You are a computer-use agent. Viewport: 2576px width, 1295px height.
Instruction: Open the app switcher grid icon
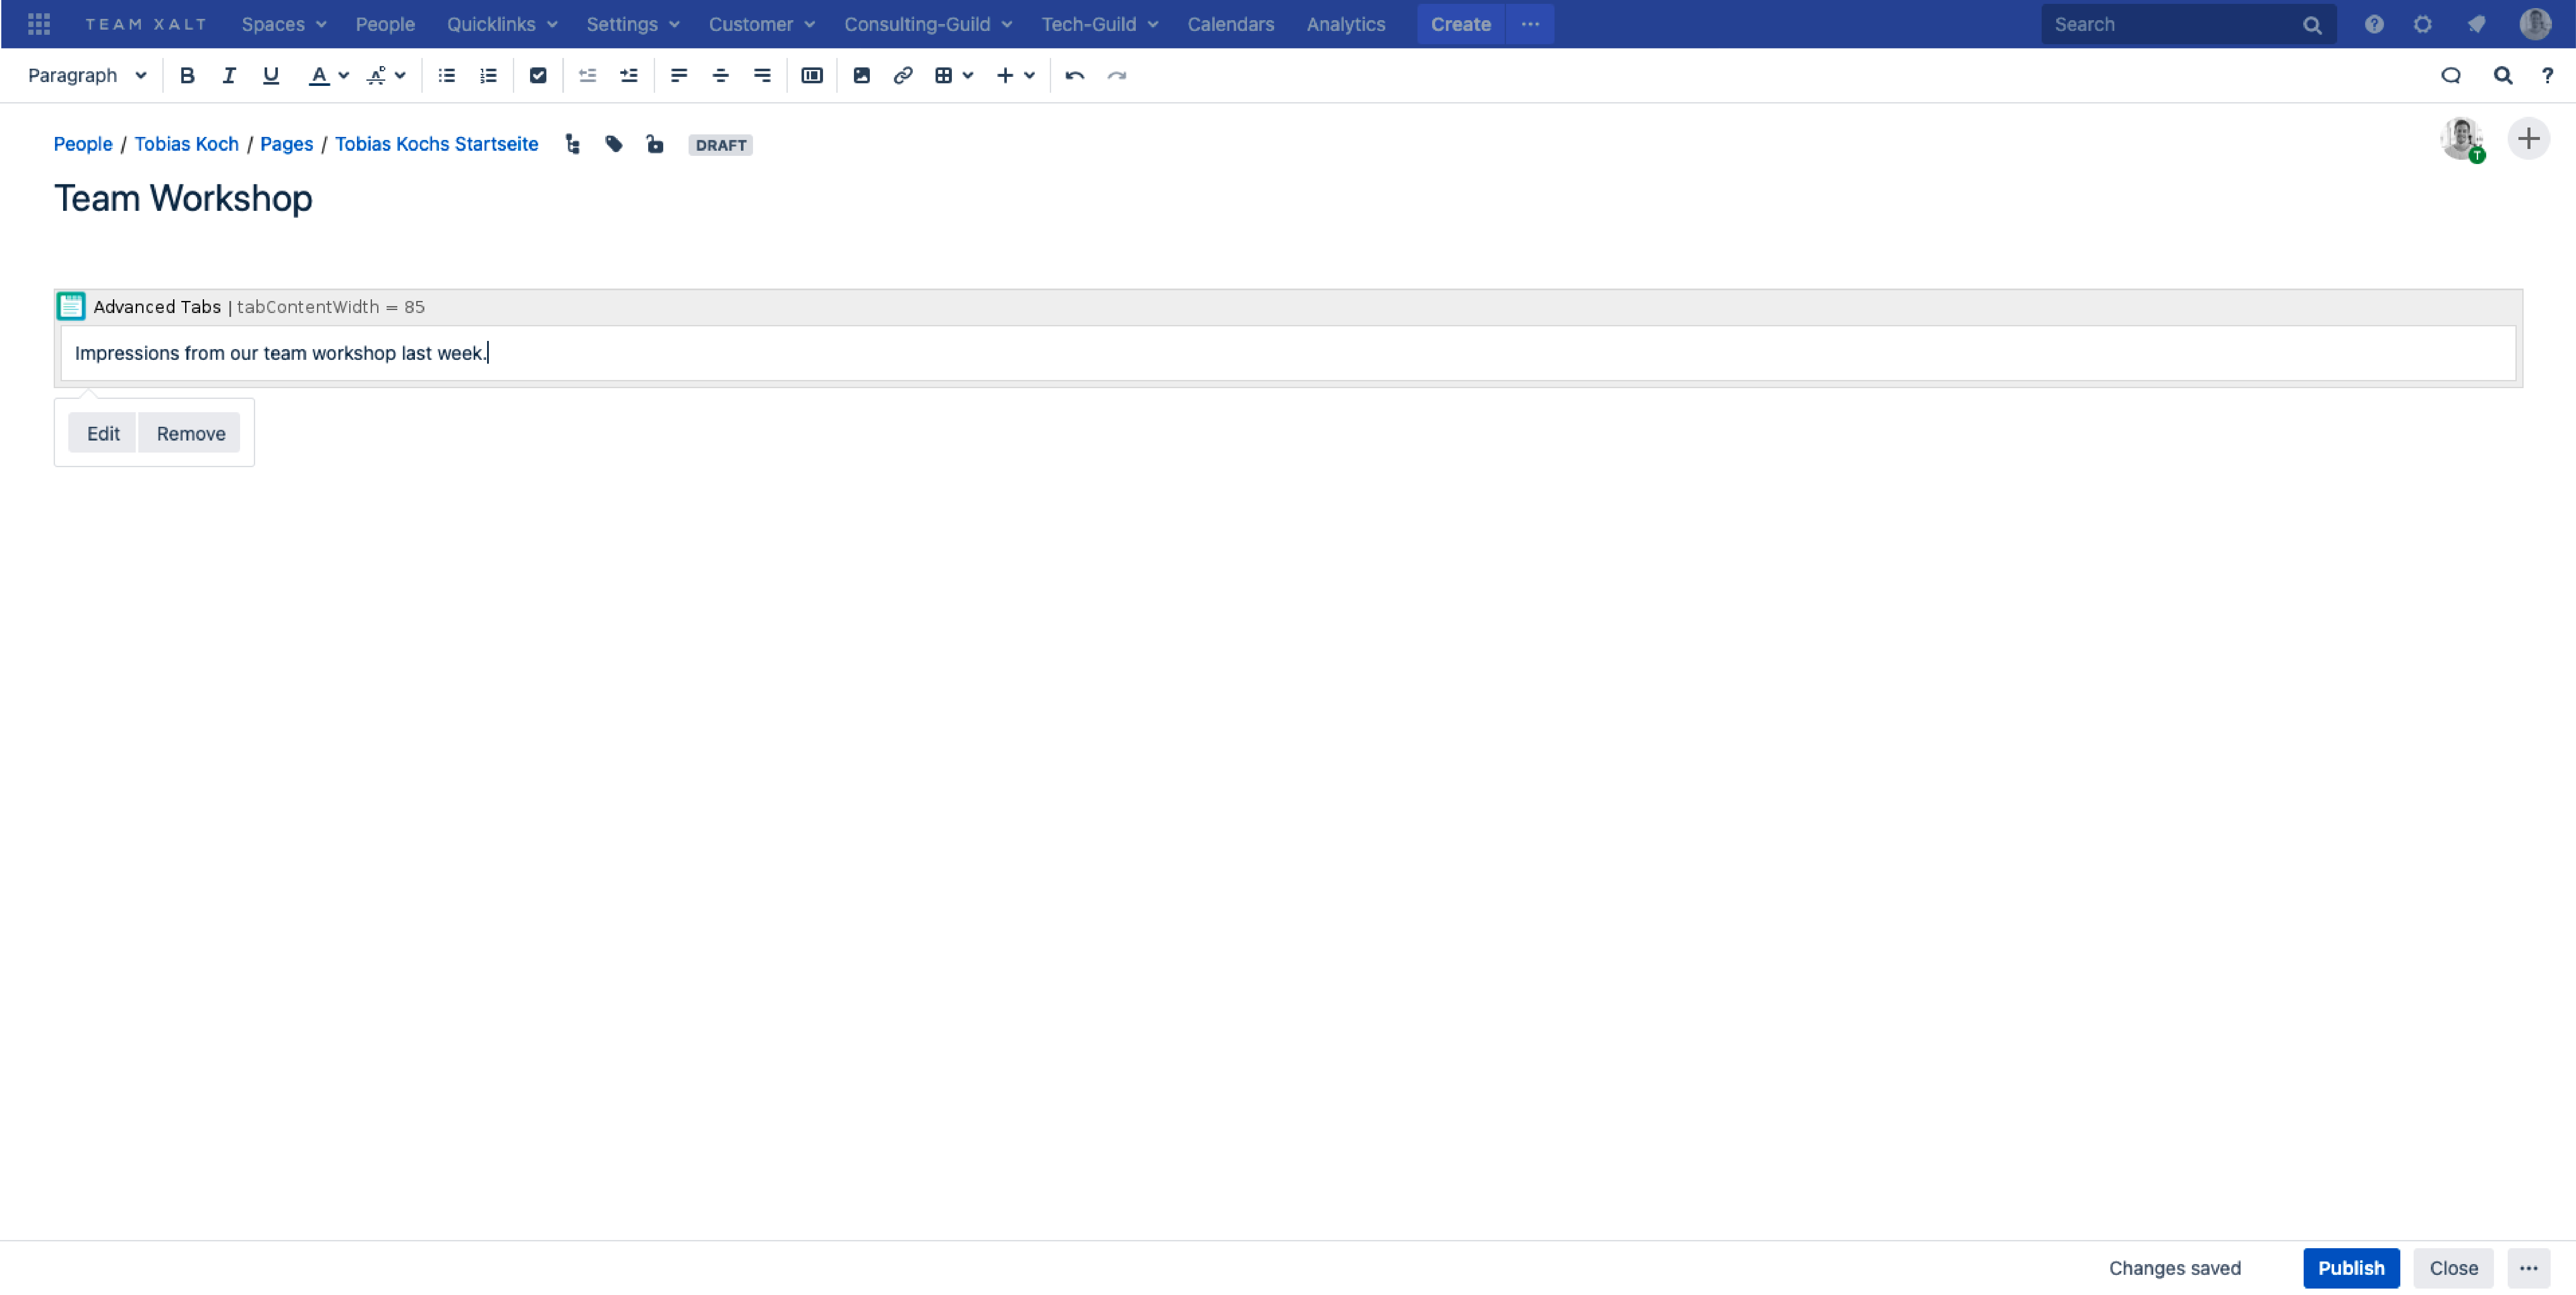click(39, 24)
